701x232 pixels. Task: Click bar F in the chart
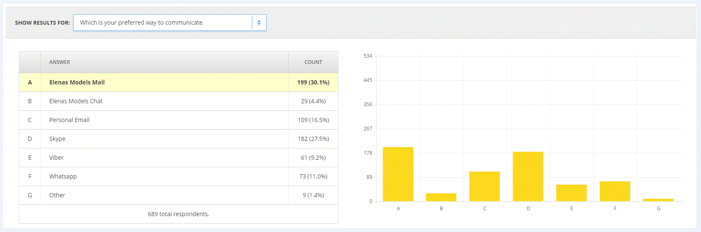[615, 191]
